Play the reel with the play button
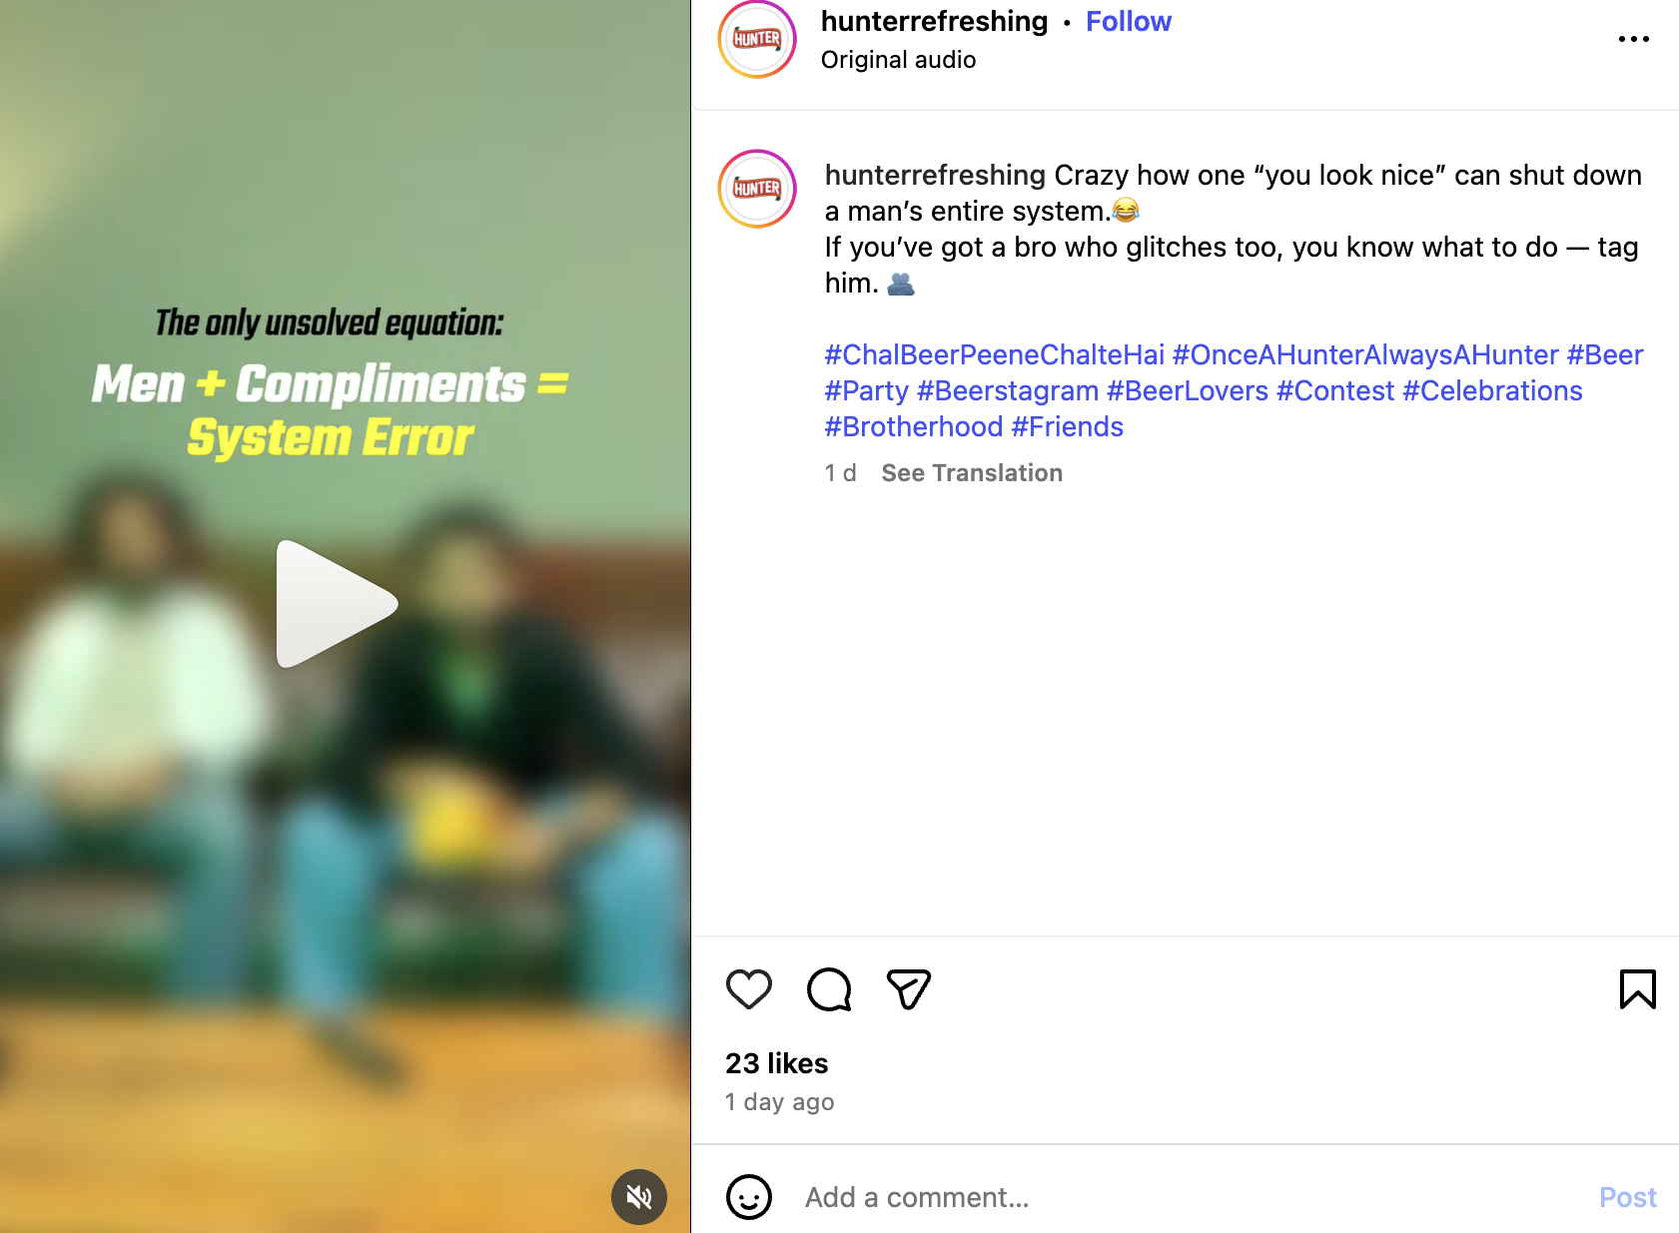Image resolution: width=1679 pixels, height=1233 pixels. click(337, 604)
